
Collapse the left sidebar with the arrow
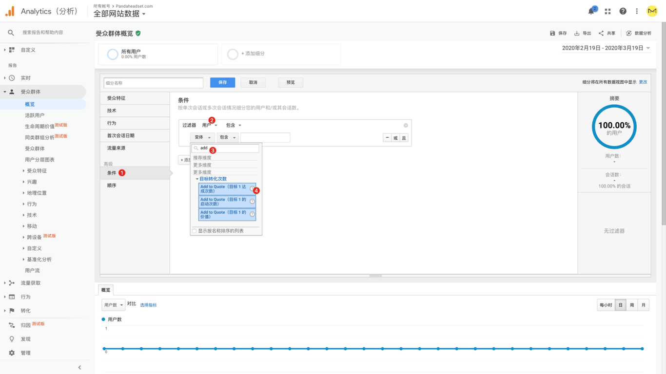pos(79,367)
